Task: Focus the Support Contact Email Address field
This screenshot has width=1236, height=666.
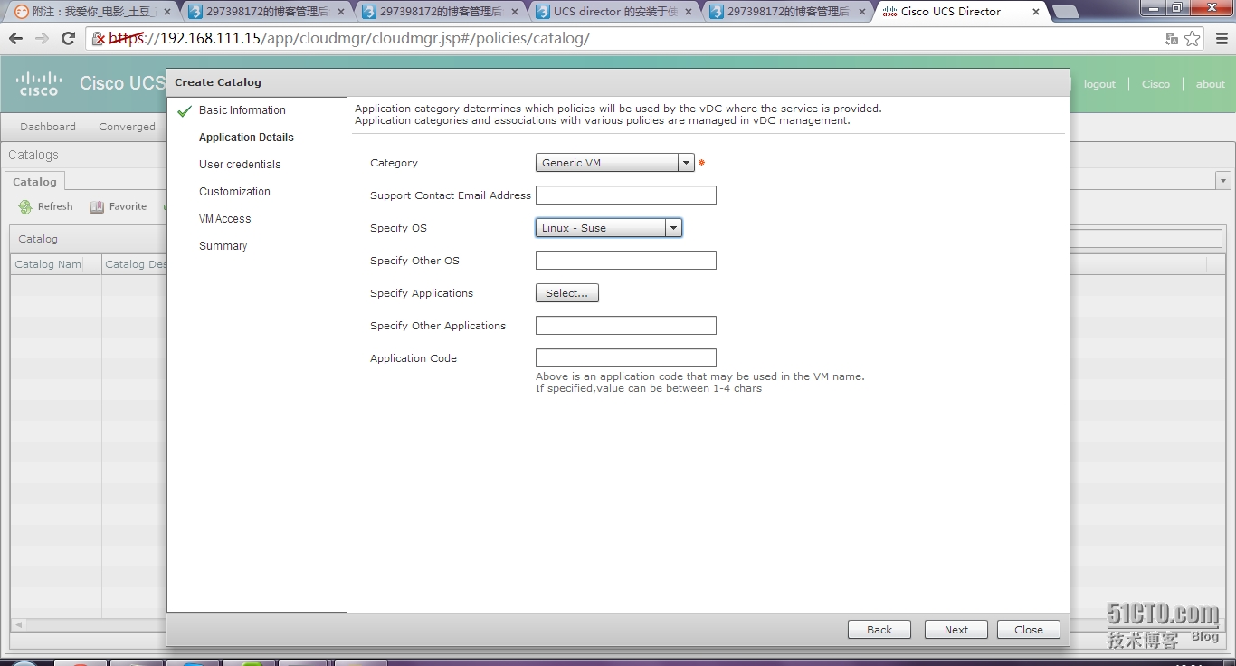Action: (626, 195)
